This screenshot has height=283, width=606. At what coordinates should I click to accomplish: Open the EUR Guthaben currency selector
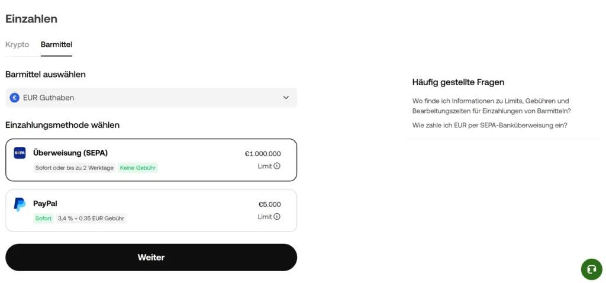pyautogui.click(x=151, y=98)
